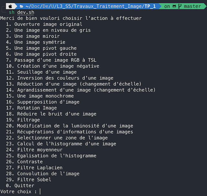Click the folder icon in path segment
Viewport: 207px width, 196px height.
[22, 6]
